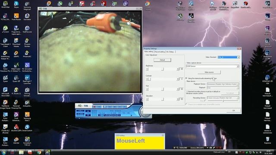Open the uTorrent desktop icon
The height and width of the screenshot is (155, 276).
(5, 29)
